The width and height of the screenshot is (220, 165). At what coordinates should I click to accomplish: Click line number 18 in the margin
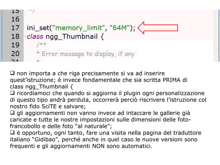[15, 36]
